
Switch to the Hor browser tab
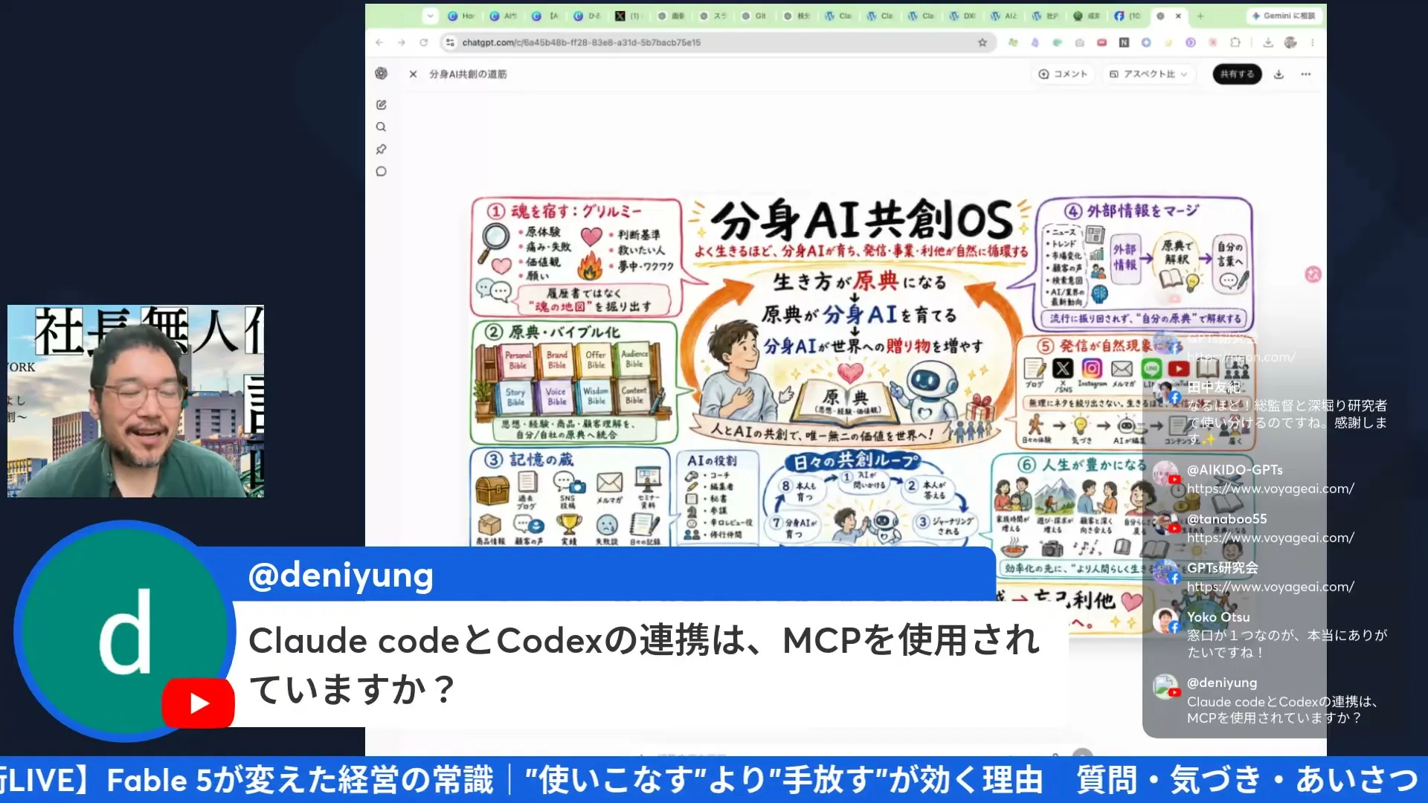click(461, 16)
